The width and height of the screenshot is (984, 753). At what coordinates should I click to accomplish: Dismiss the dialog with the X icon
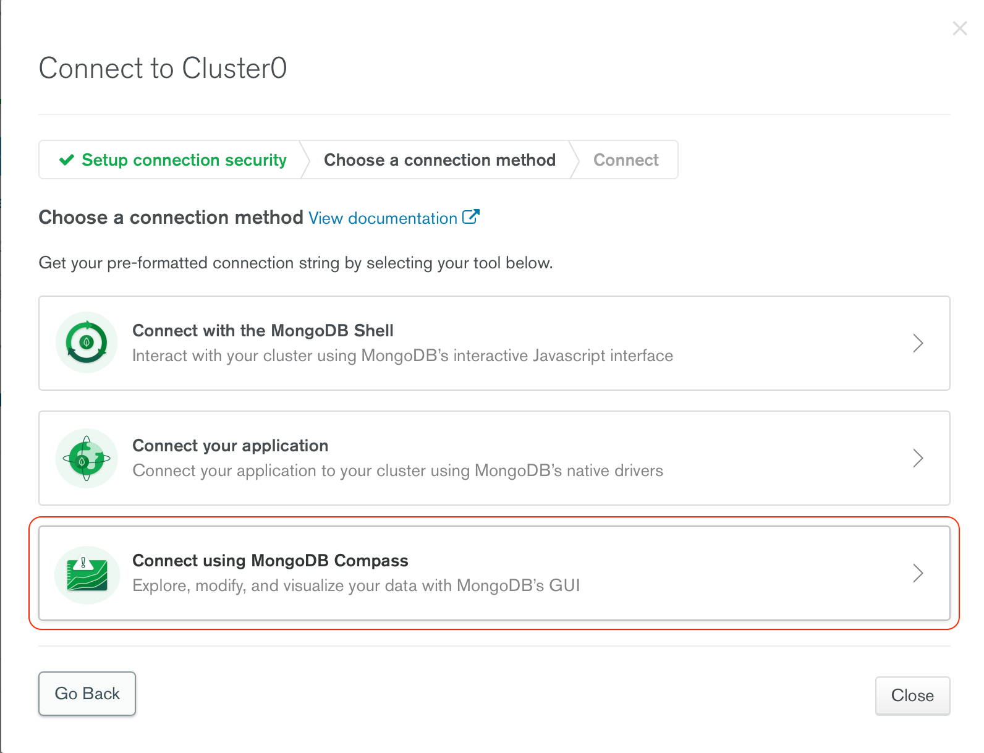(959, 28)
